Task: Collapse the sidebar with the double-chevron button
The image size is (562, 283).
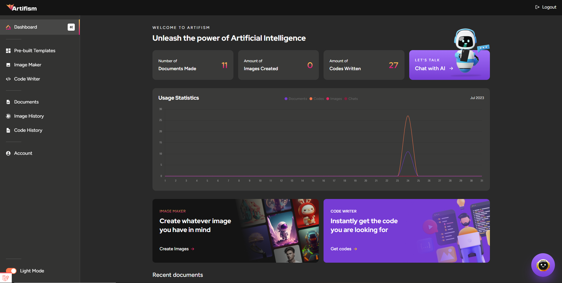Action: [x=71, y=27]
